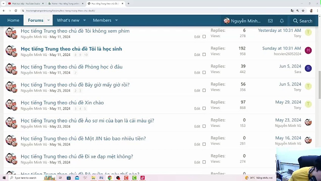Image resolution: width=321 pixels, height=181 pixels.
Task: Click 'Yesterday at 10:31 AM' last post time
Action: [x=279, y=30]
